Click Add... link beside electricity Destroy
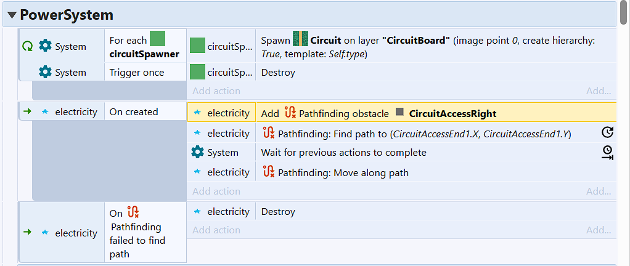Viewport: 630px width, 266px height. (x=599, y=230)
